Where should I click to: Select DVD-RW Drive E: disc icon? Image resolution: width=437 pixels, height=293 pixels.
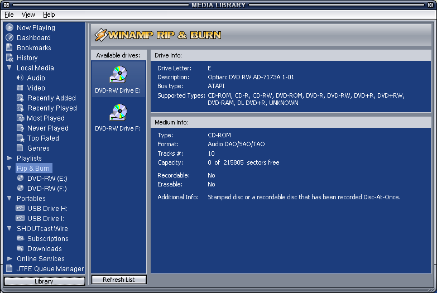click(118, 75)
